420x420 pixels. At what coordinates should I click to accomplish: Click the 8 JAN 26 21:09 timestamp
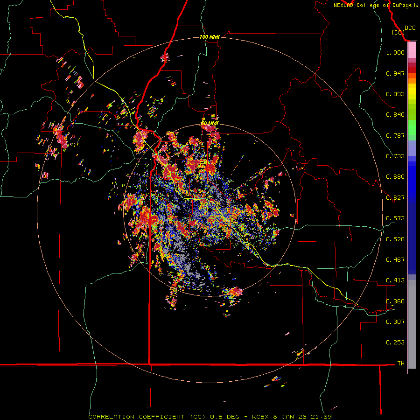tap(302, 417)
